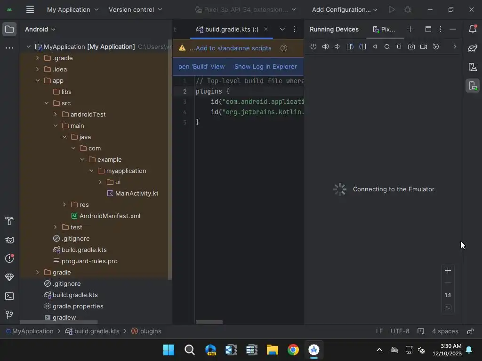Show more emulator toolbar actions chevron

point(455,47)
